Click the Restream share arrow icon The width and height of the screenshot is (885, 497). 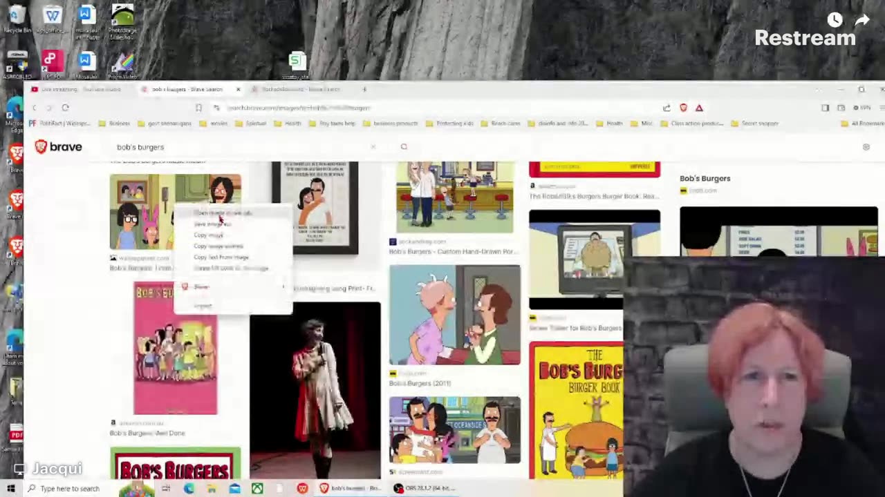tap(861, 20)
